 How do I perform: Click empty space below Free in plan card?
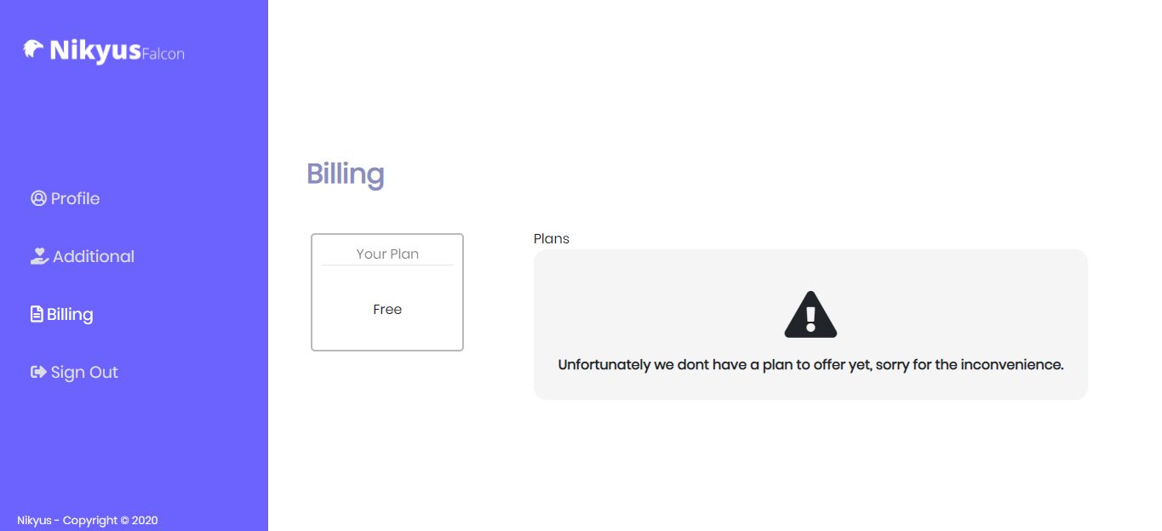click(x=387, y=334)
